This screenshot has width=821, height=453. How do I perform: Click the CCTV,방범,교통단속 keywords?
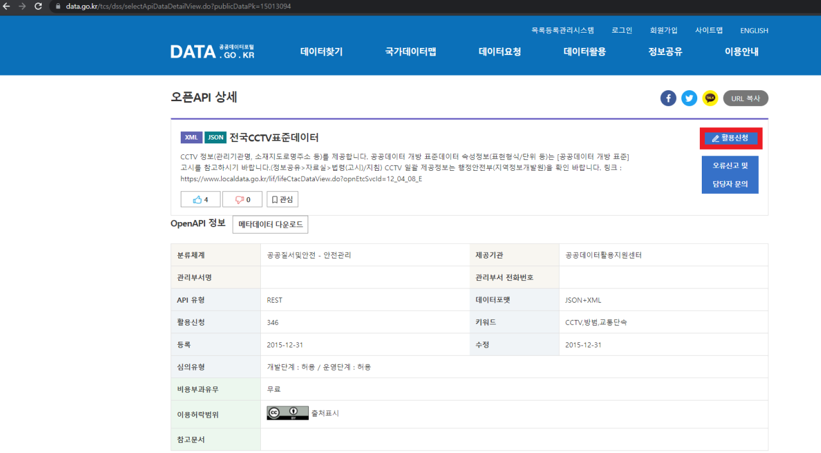click(596, 322)
